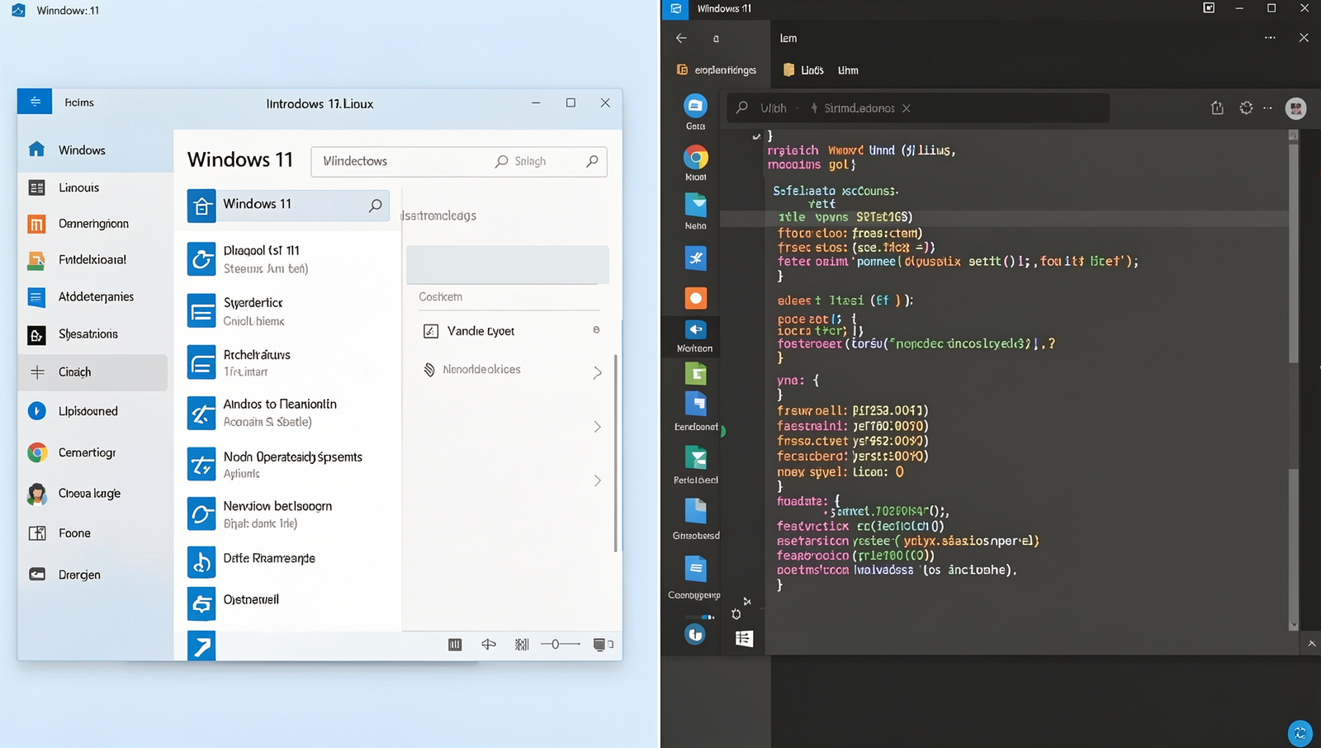This screenshot has height=748, width=1321.
Task: Click display icon at bottom toolbar right
Action: tap(600, 644)
